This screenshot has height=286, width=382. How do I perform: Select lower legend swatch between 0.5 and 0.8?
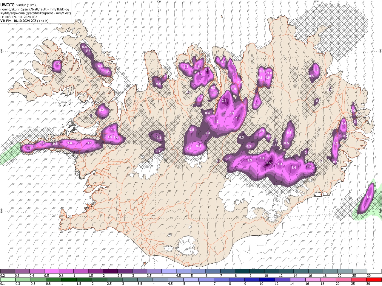pos(38,279)
